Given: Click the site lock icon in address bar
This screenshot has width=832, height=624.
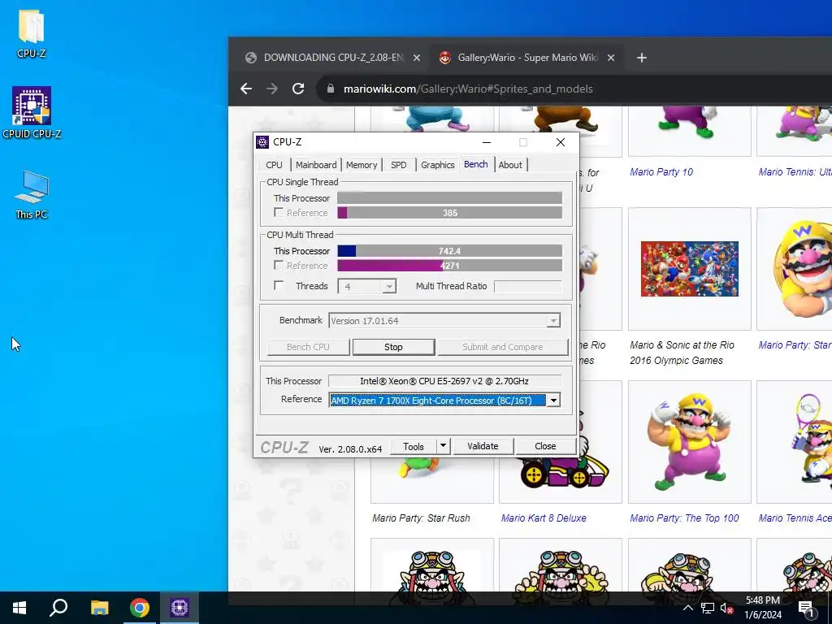Looking at the screenshot, I should click(x=331, y=89).
